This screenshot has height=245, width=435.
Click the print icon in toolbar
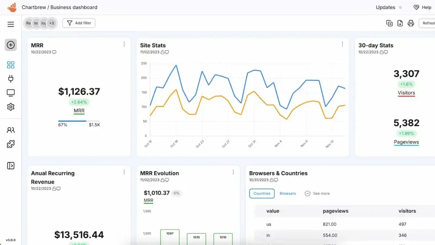(411, 23)
